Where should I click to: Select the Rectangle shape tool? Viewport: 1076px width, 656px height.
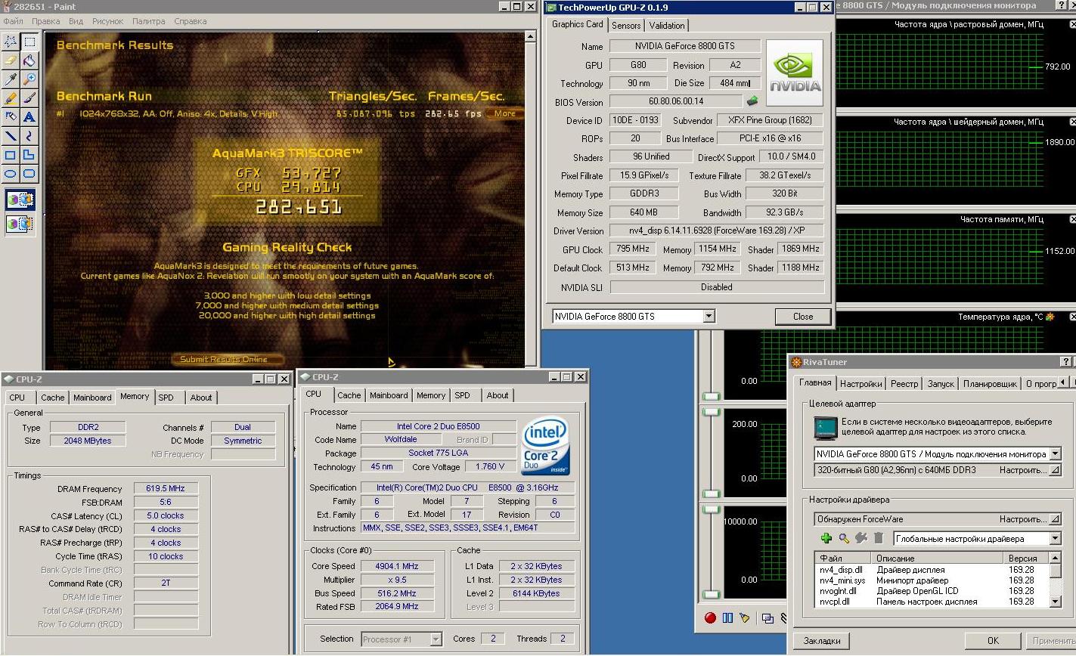tap(11, 155)
